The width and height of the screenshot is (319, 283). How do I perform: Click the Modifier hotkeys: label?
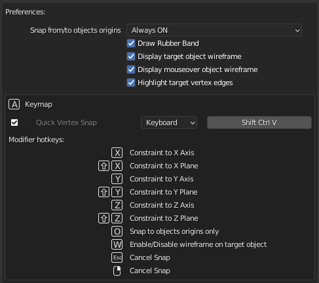pyautogui.click(x=37, y=140)
